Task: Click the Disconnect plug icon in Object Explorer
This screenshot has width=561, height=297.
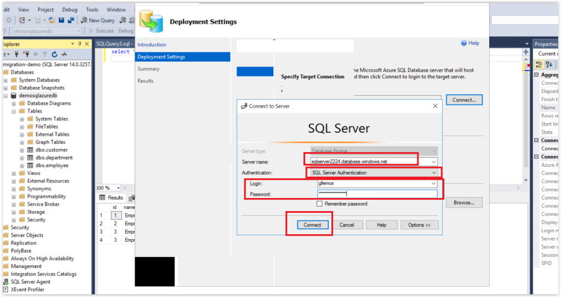Action: coord(26,54)
